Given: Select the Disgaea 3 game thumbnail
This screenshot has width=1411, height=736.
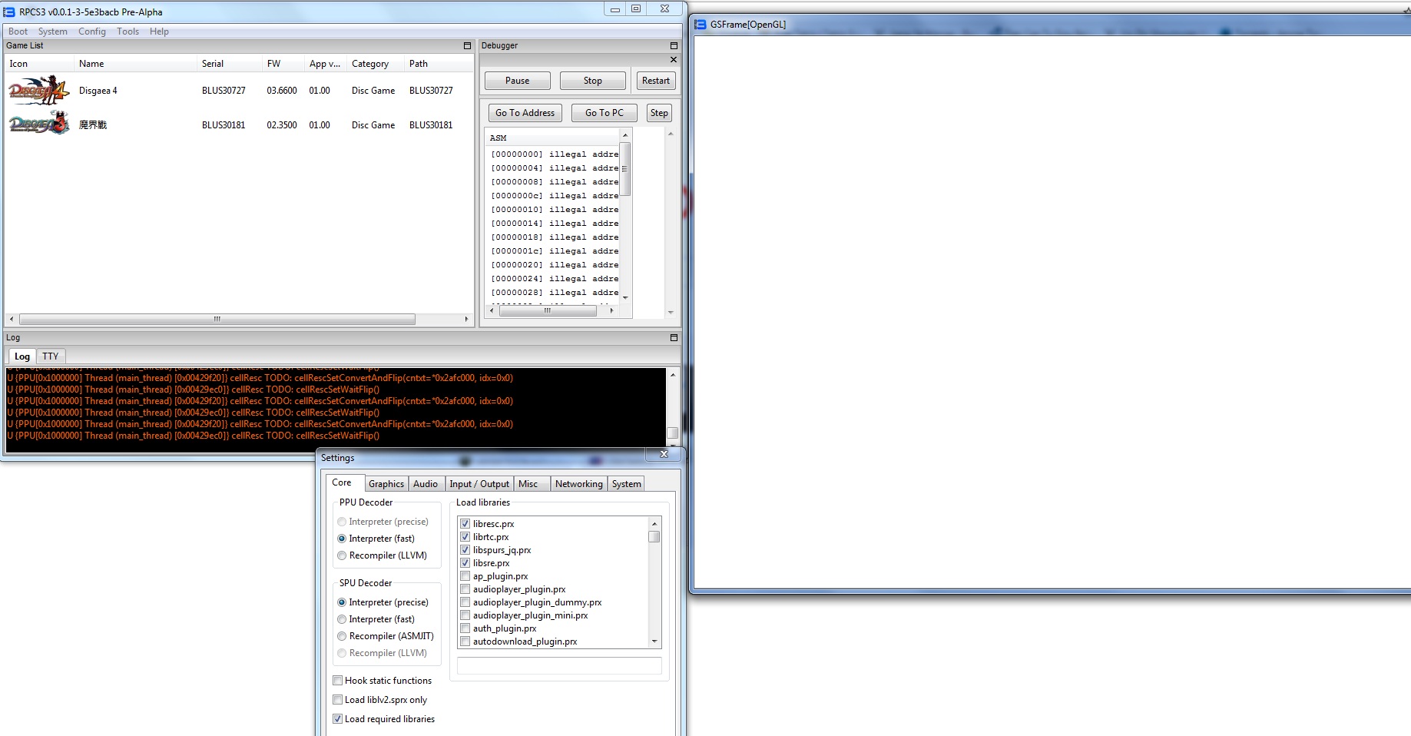Looking at the screenshot, I should pos(38,124).
